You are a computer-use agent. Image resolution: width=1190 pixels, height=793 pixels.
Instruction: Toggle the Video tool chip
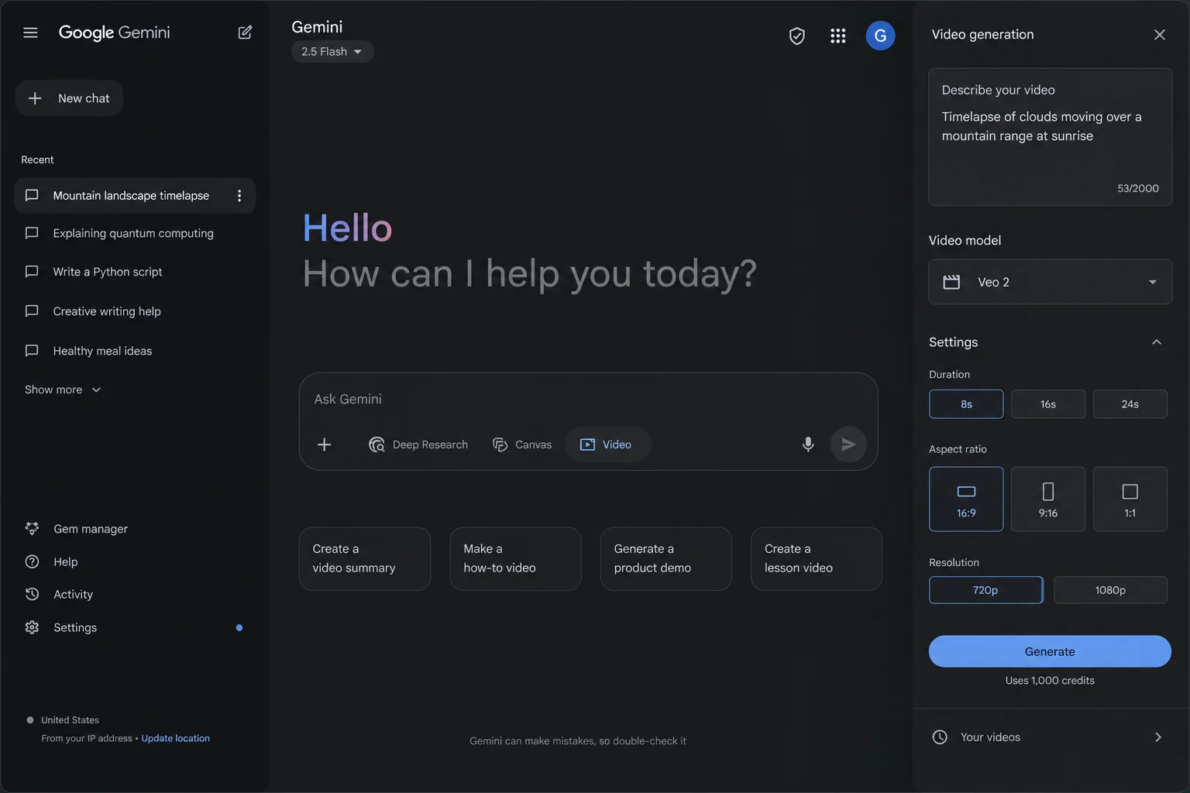pos(607,445)
